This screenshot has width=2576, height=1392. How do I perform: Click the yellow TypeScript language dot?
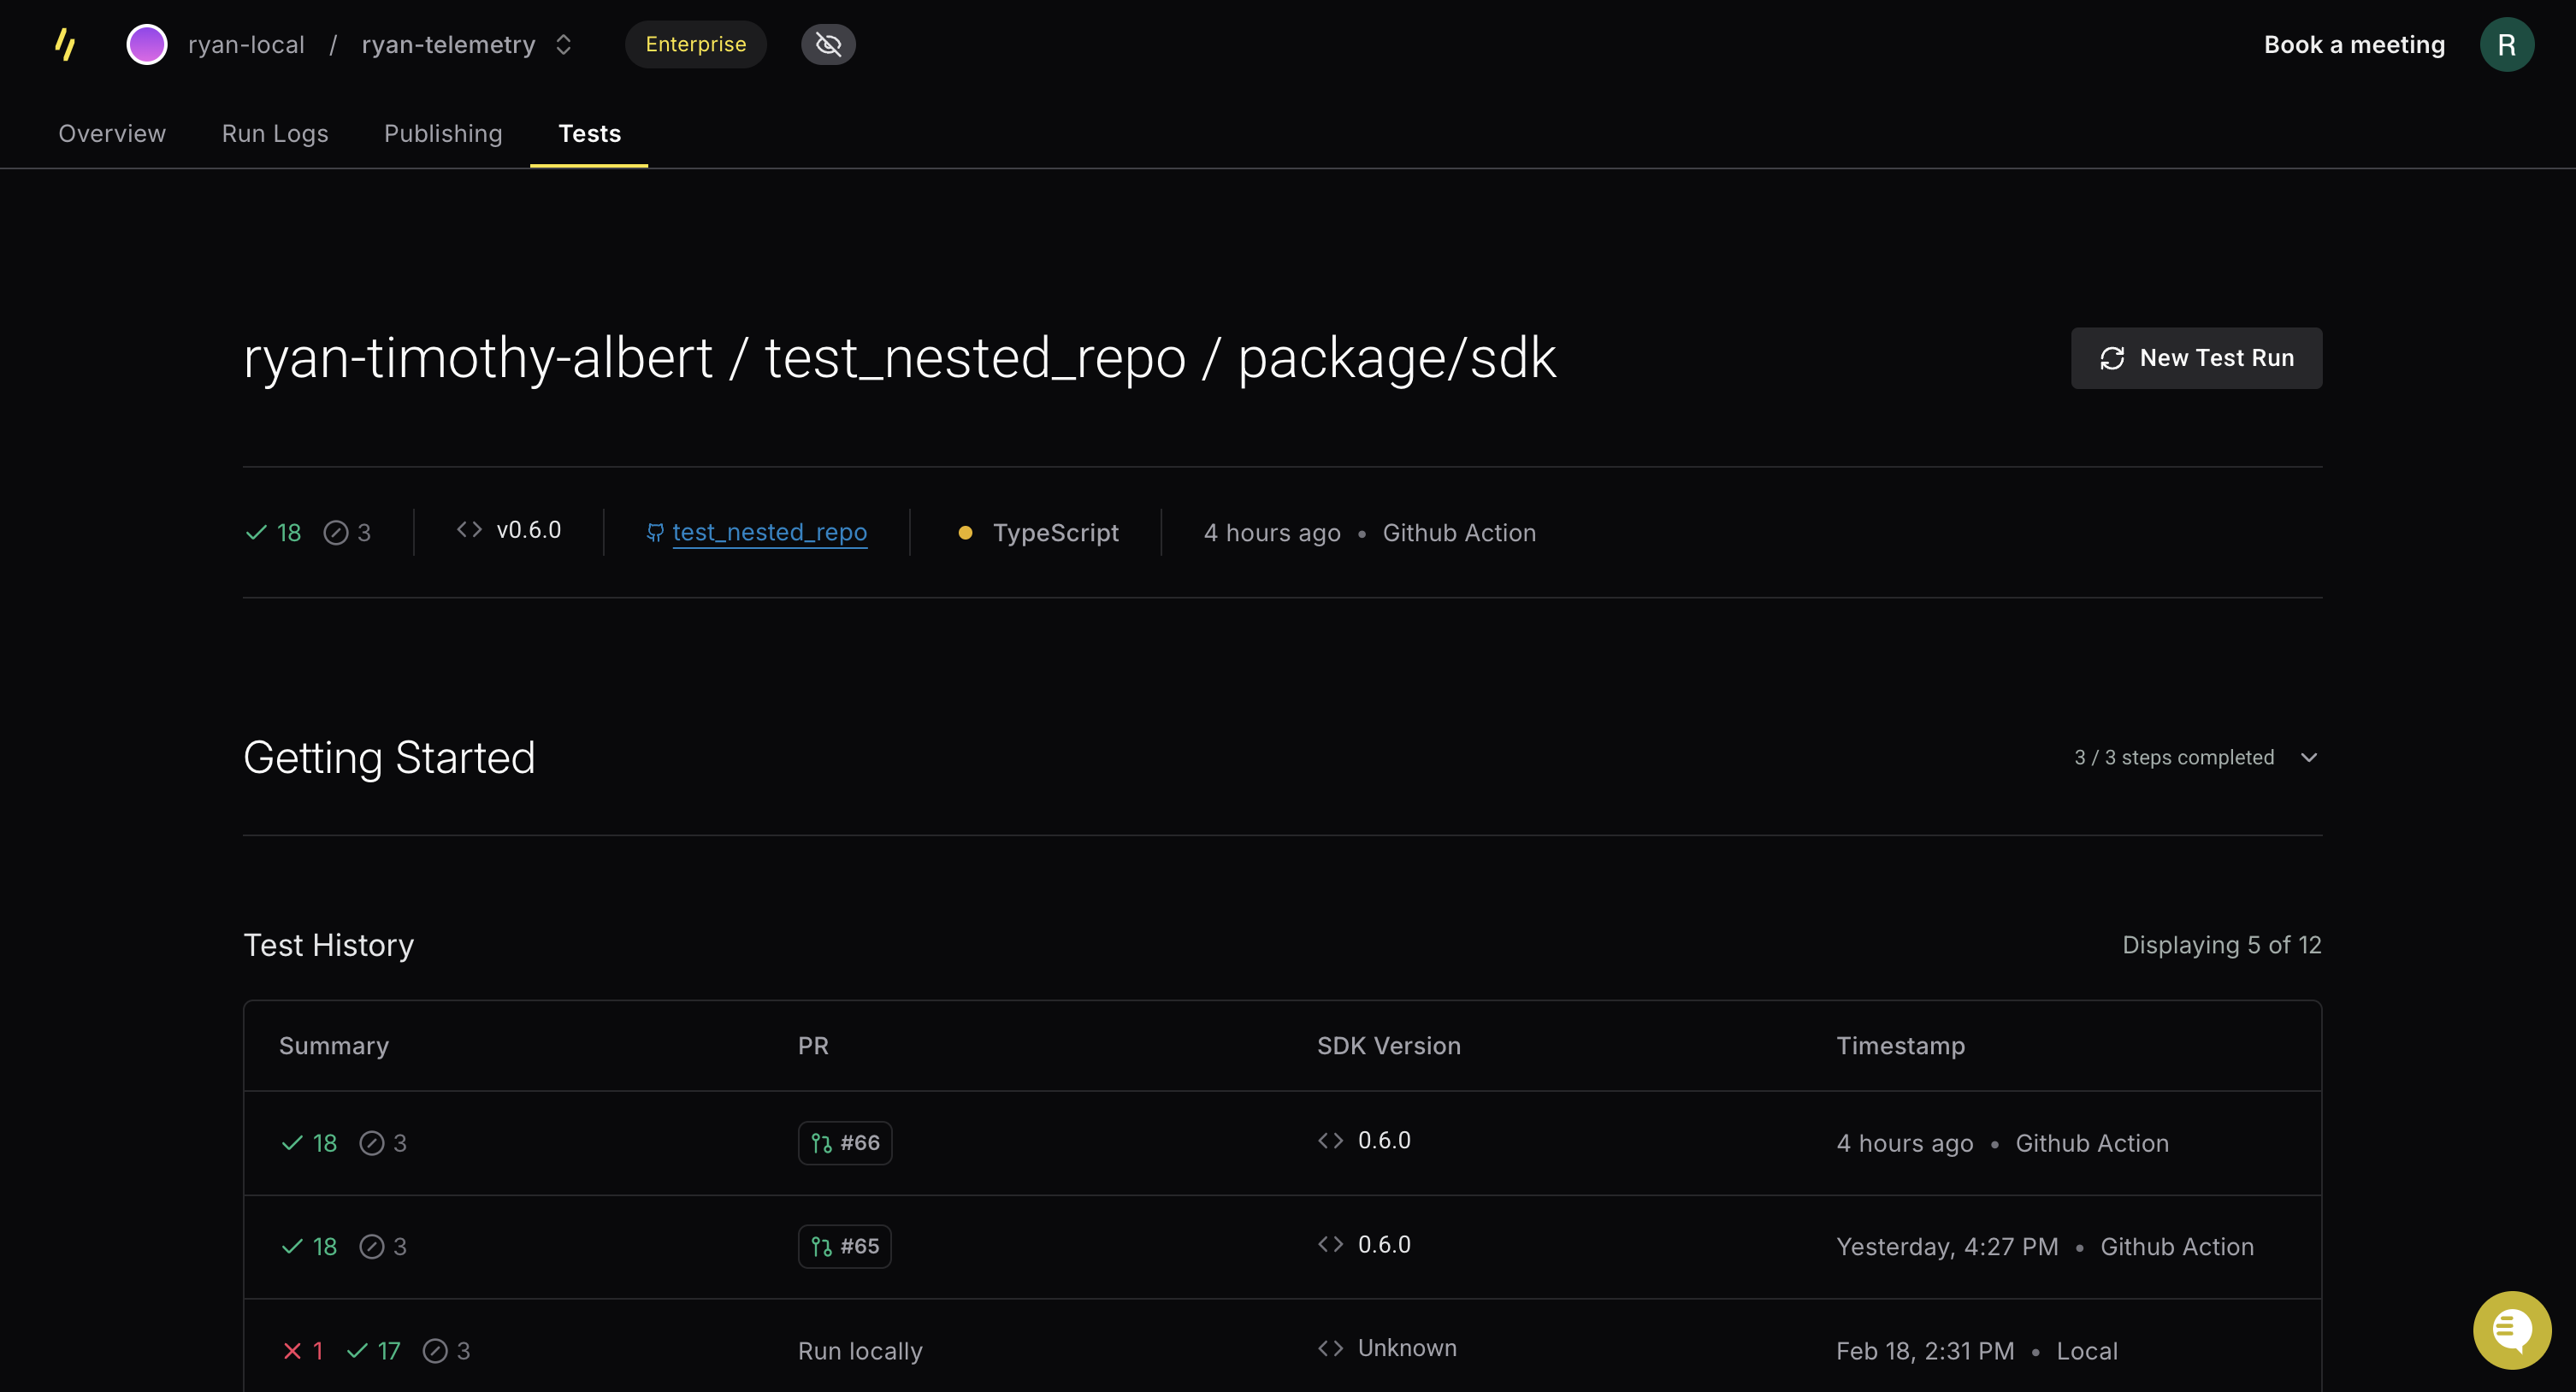(x=965, y=532)
